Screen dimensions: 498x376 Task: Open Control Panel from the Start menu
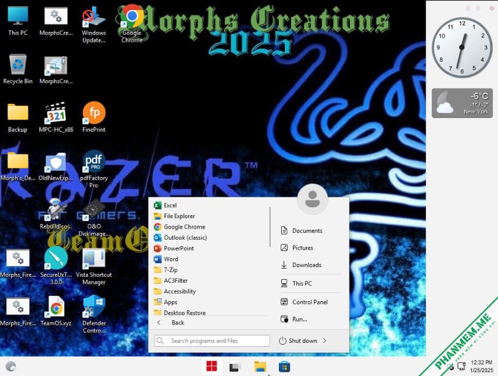point(311,302)
